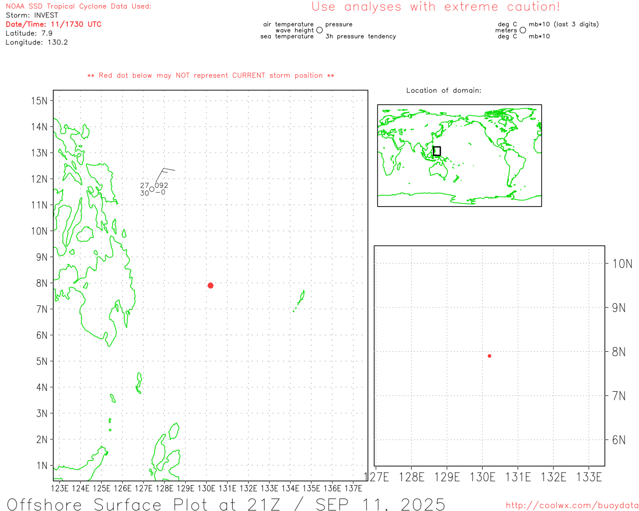
Task: Open the coolwx.com/buoydata link
Action: coord(572,506)
